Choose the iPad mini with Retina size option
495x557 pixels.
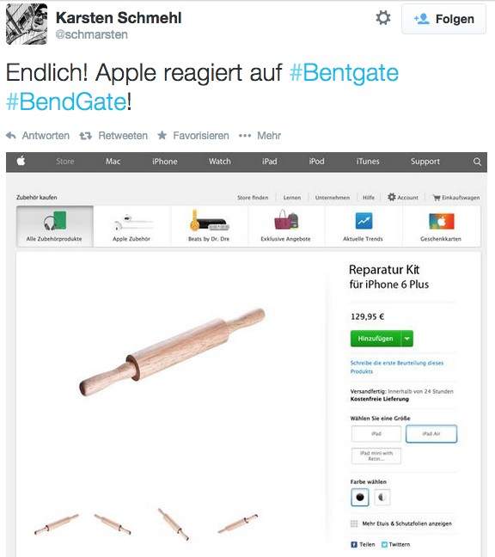pyautogui.click(x=376, y=456)
